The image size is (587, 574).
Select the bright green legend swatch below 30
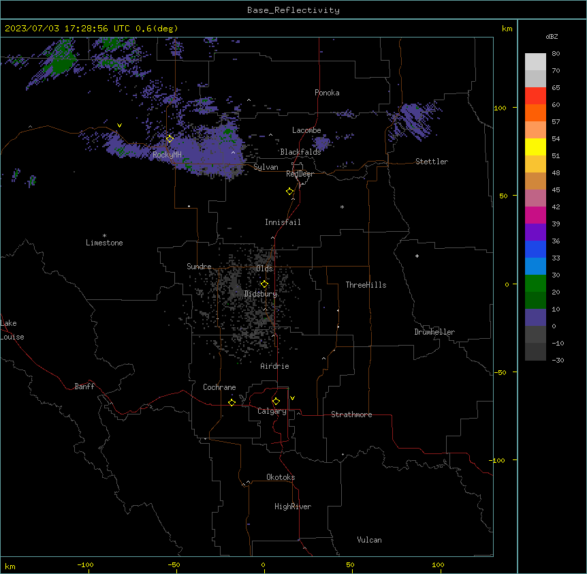(x=535, y=284)
